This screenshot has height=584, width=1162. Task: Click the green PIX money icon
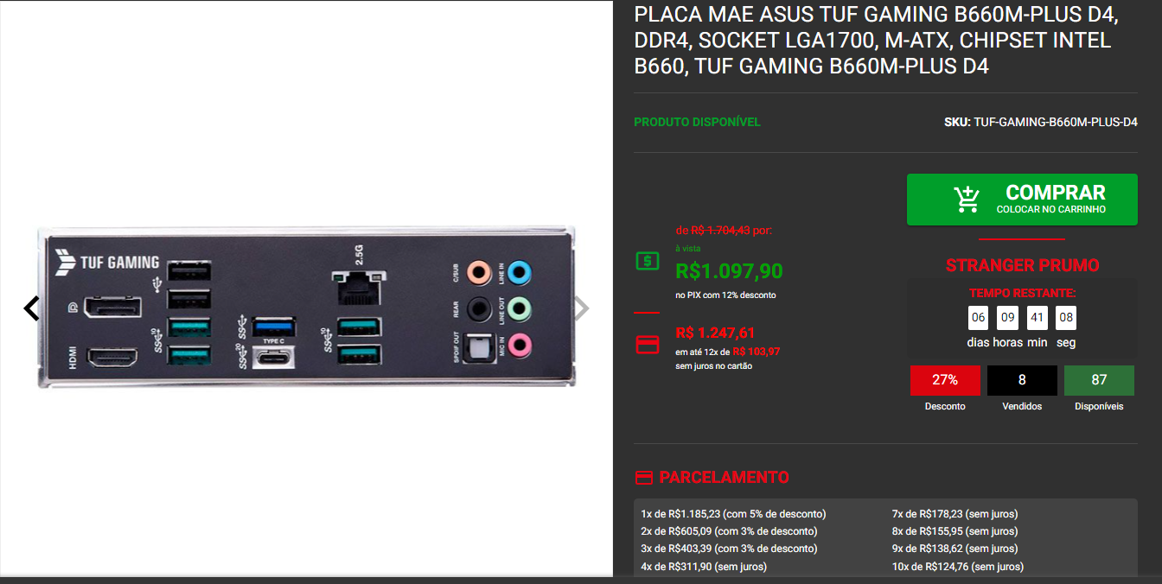(647, 261)
